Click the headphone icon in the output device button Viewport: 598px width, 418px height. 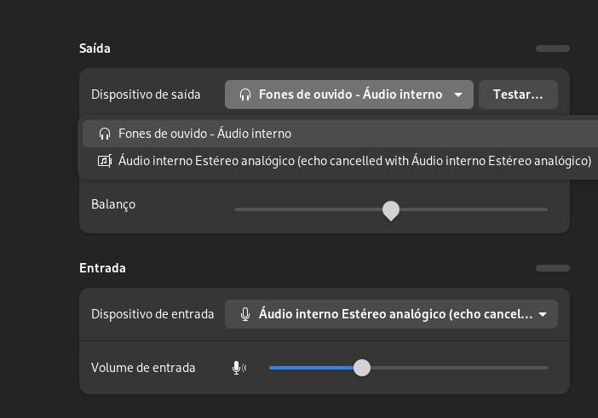245,94
